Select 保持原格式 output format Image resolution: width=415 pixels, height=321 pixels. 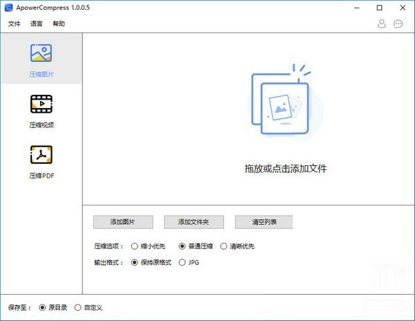click(x=134, y=262)
